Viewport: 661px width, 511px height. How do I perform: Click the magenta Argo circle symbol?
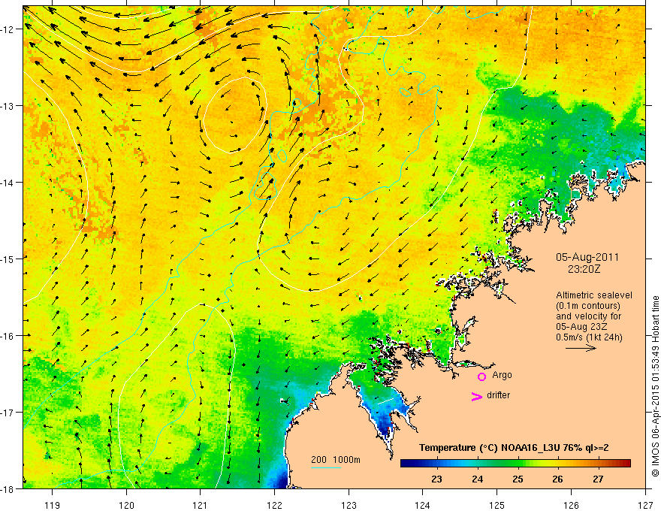(x=481, y=376)
